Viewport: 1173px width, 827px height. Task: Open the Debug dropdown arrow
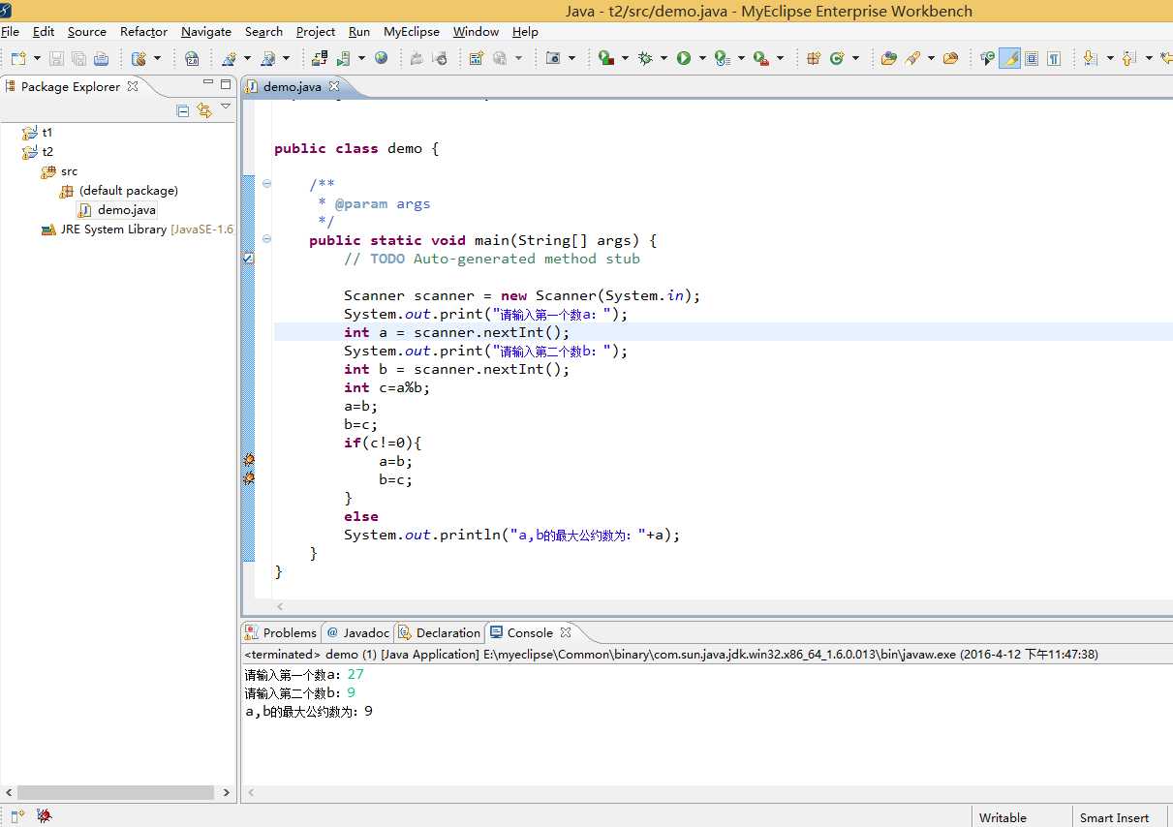point(664,58)
